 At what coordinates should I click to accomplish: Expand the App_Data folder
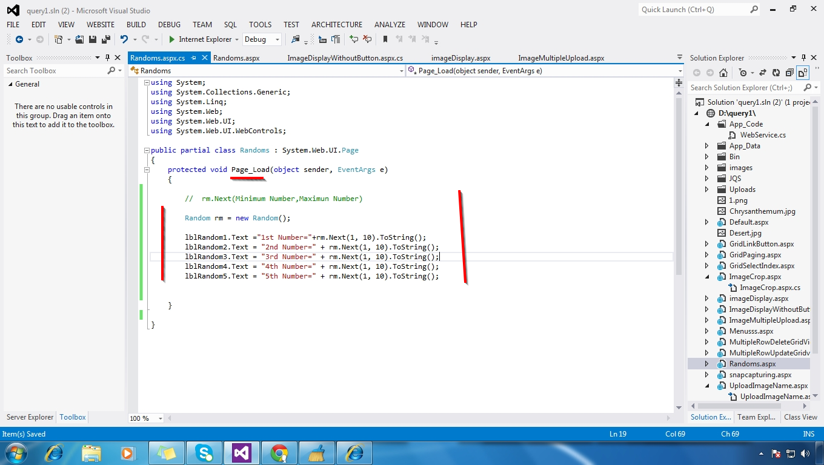(x=708, y=145)
